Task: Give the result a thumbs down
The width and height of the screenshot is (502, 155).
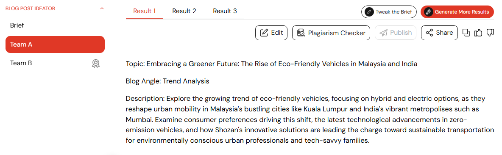Action: point(490,33)
